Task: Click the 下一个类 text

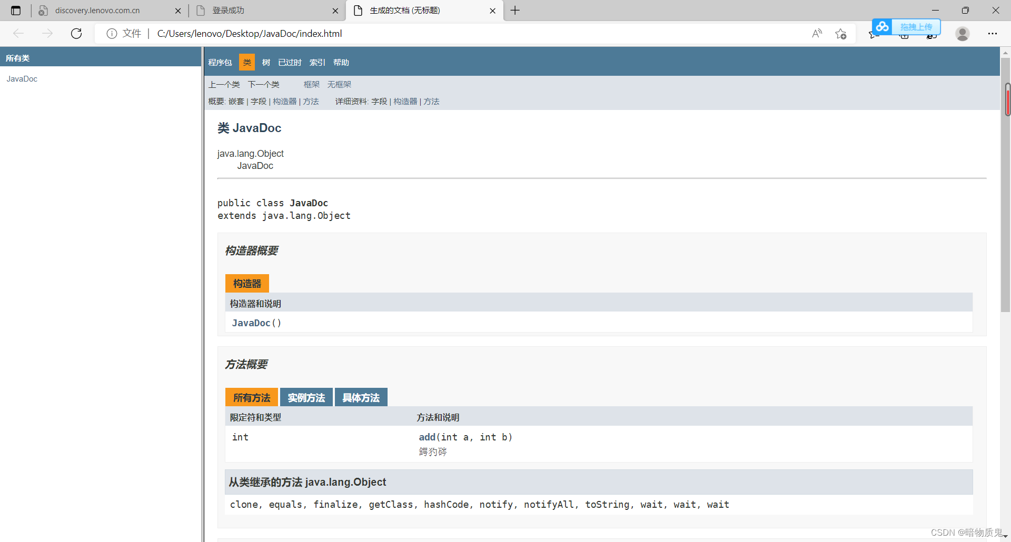Action: 263,85
